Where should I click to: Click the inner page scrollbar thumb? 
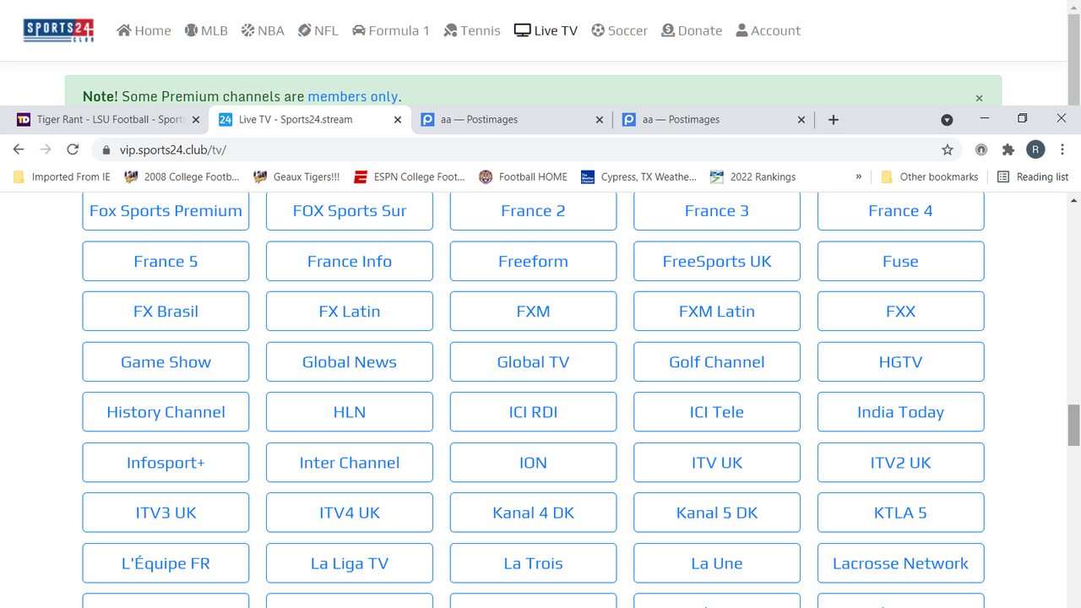(x=1073, y=425)
